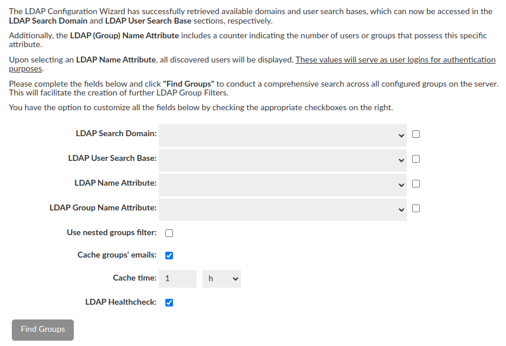This screenshot has height=346, width=506.
Task: Uncheck the Cache groups' emails checkbox
Action: click(x=169, y=256)
